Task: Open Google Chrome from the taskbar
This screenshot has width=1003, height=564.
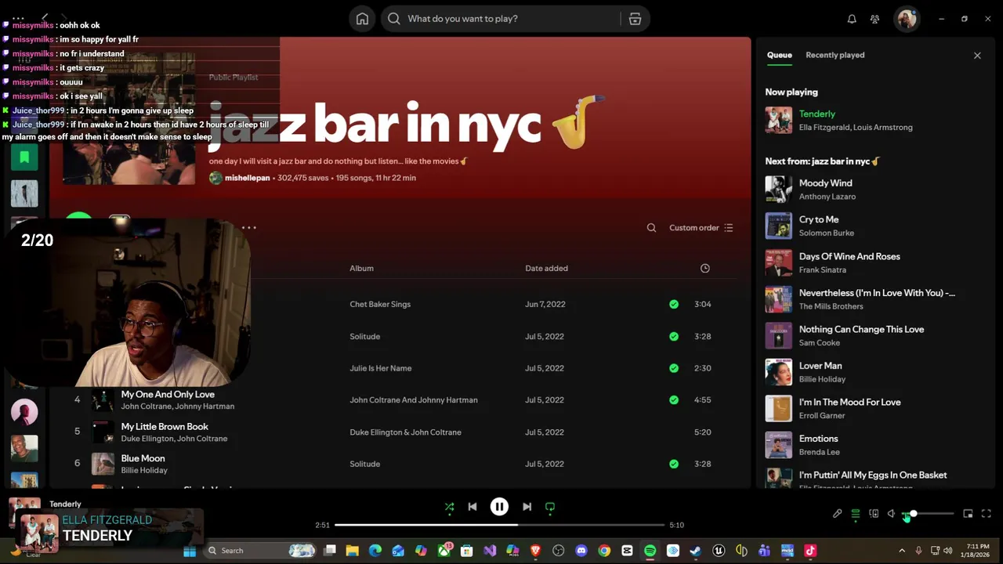Action: (x=604, y=551)
